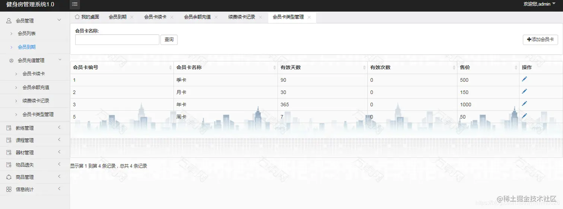Image resolution: width=563 pixels, height=209 pixels.
Task: Collapse the 会员充值管理 submenu chevron
Action: click(x=60, y=60)
